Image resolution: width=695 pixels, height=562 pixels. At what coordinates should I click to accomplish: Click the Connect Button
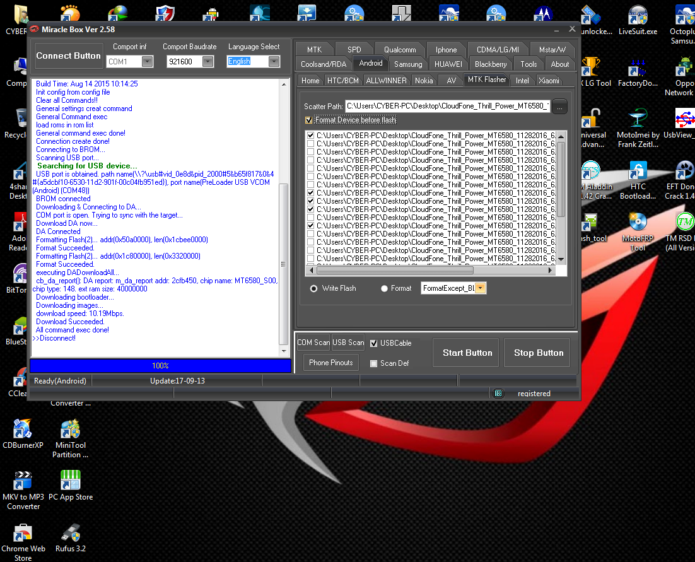click(69, 56)
